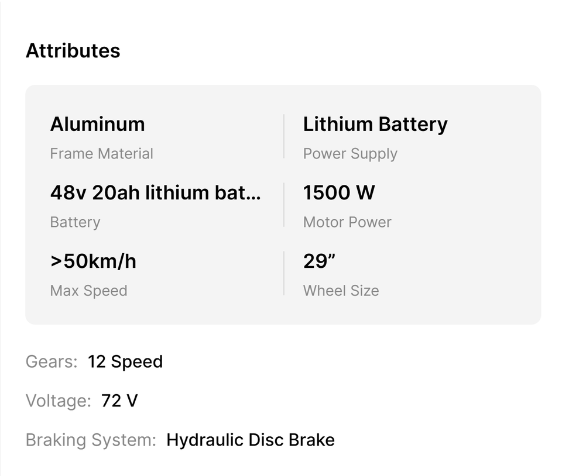Select the Aluminum frame material value
The width and height of the screenshot is (562, 476).
click(97, 124)
